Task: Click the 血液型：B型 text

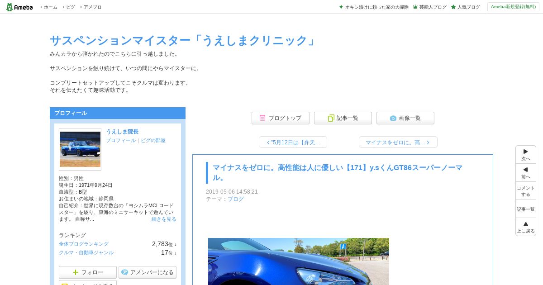Action: tap(73, 192)
